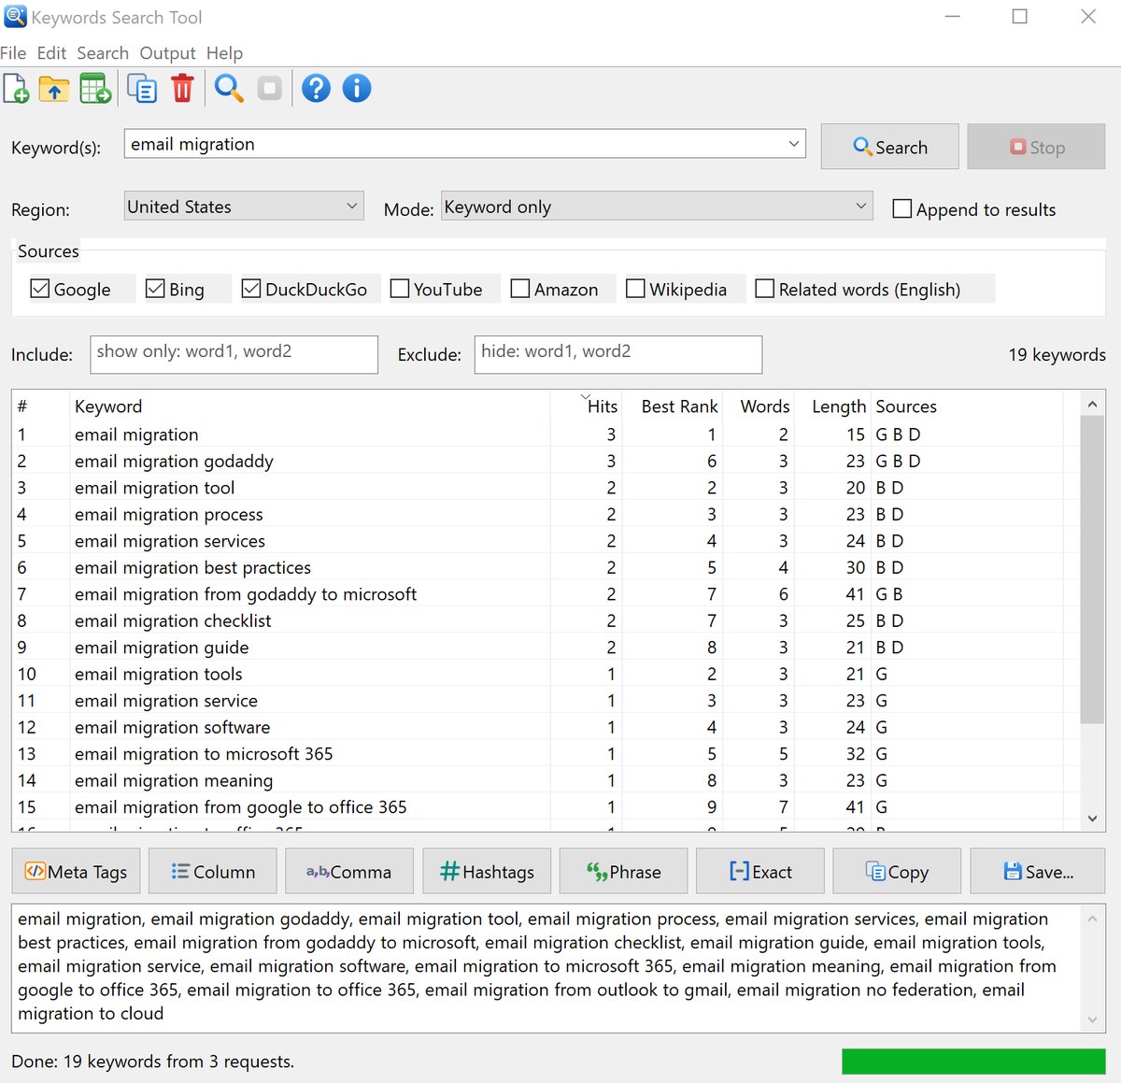Image resolution: width=1121 pixels, height=1083 pixels.
Task: Click the Keywords Search Tool app icon
Action: [x=15, y=17]
